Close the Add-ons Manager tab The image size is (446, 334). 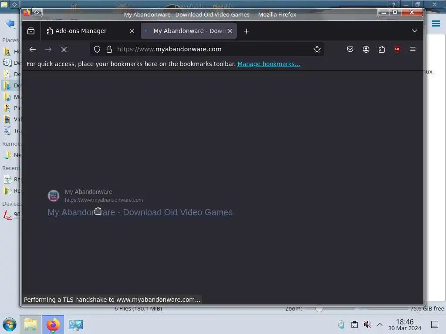132,31
